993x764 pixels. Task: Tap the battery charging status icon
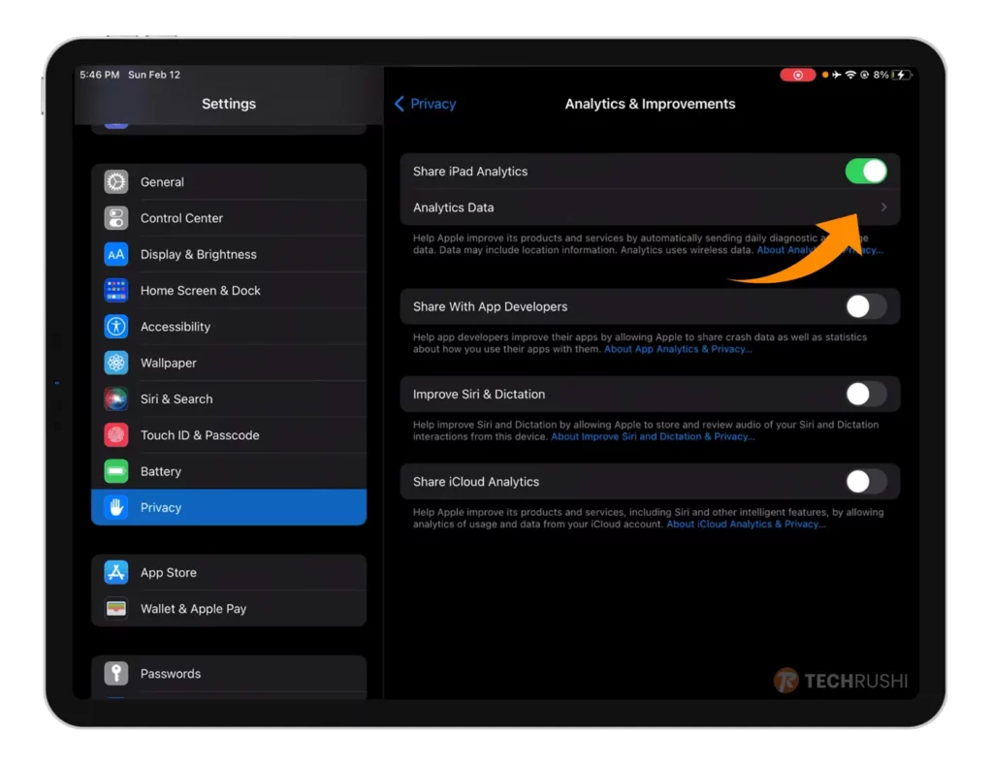click(x=902, y=75)
